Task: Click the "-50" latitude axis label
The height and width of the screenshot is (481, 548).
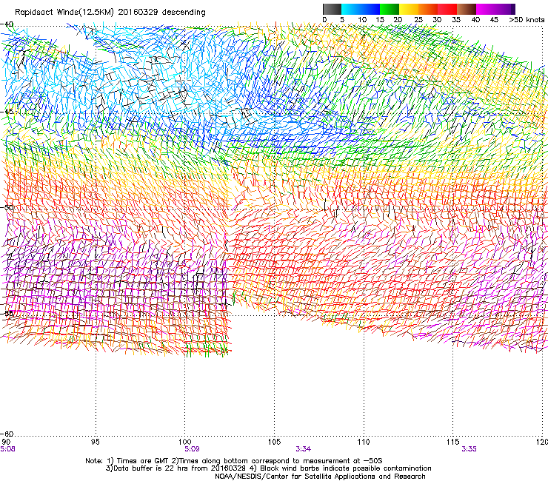Action: point(7,207)
